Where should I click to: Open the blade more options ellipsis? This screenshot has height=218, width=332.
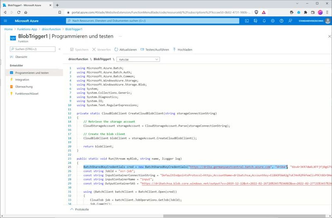tap(120, 36)
